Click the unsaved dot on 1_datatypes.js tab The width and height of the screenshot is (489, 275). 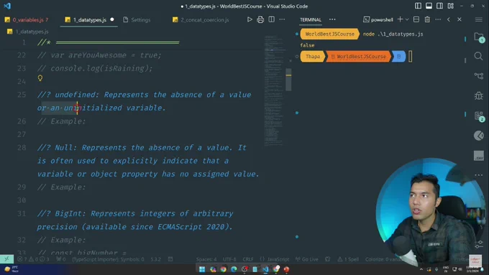point(112,19)
